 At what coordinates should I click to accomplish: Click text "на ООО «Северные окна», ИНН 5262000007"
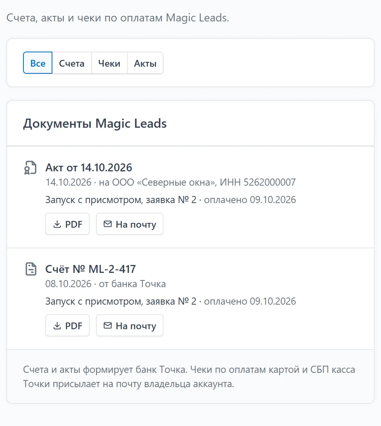(197, 182)
